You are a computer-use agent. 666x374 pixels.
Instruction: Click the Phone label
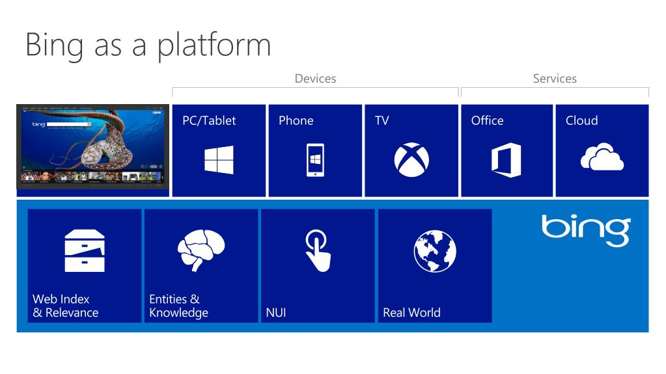(x=296, y=120)
